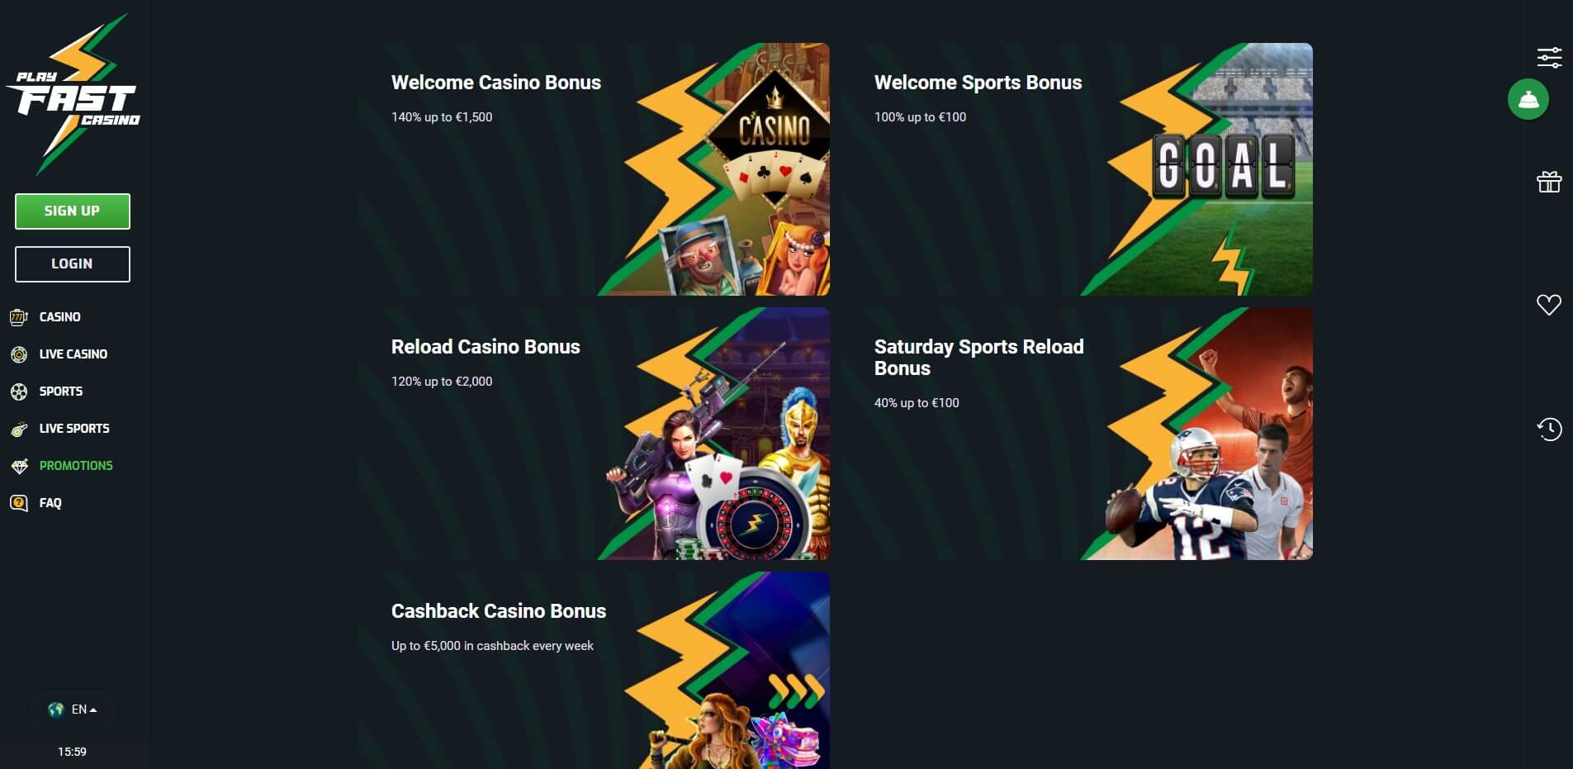Click the green service bell icon

tap(1528, 99)
